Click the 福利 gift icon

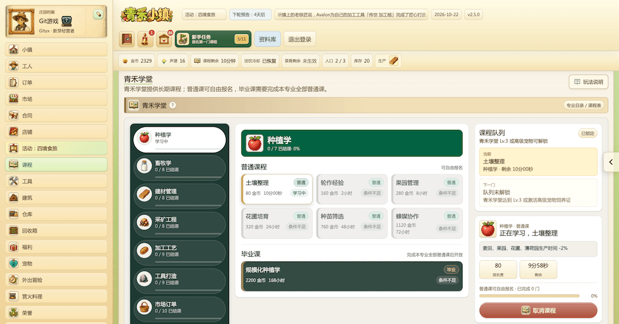pos(14,247)
